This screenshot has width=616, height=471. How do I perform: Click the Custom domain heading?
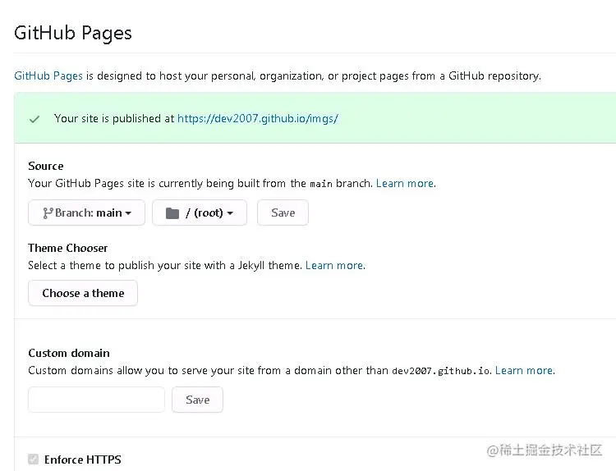click(x=69, y=353)
